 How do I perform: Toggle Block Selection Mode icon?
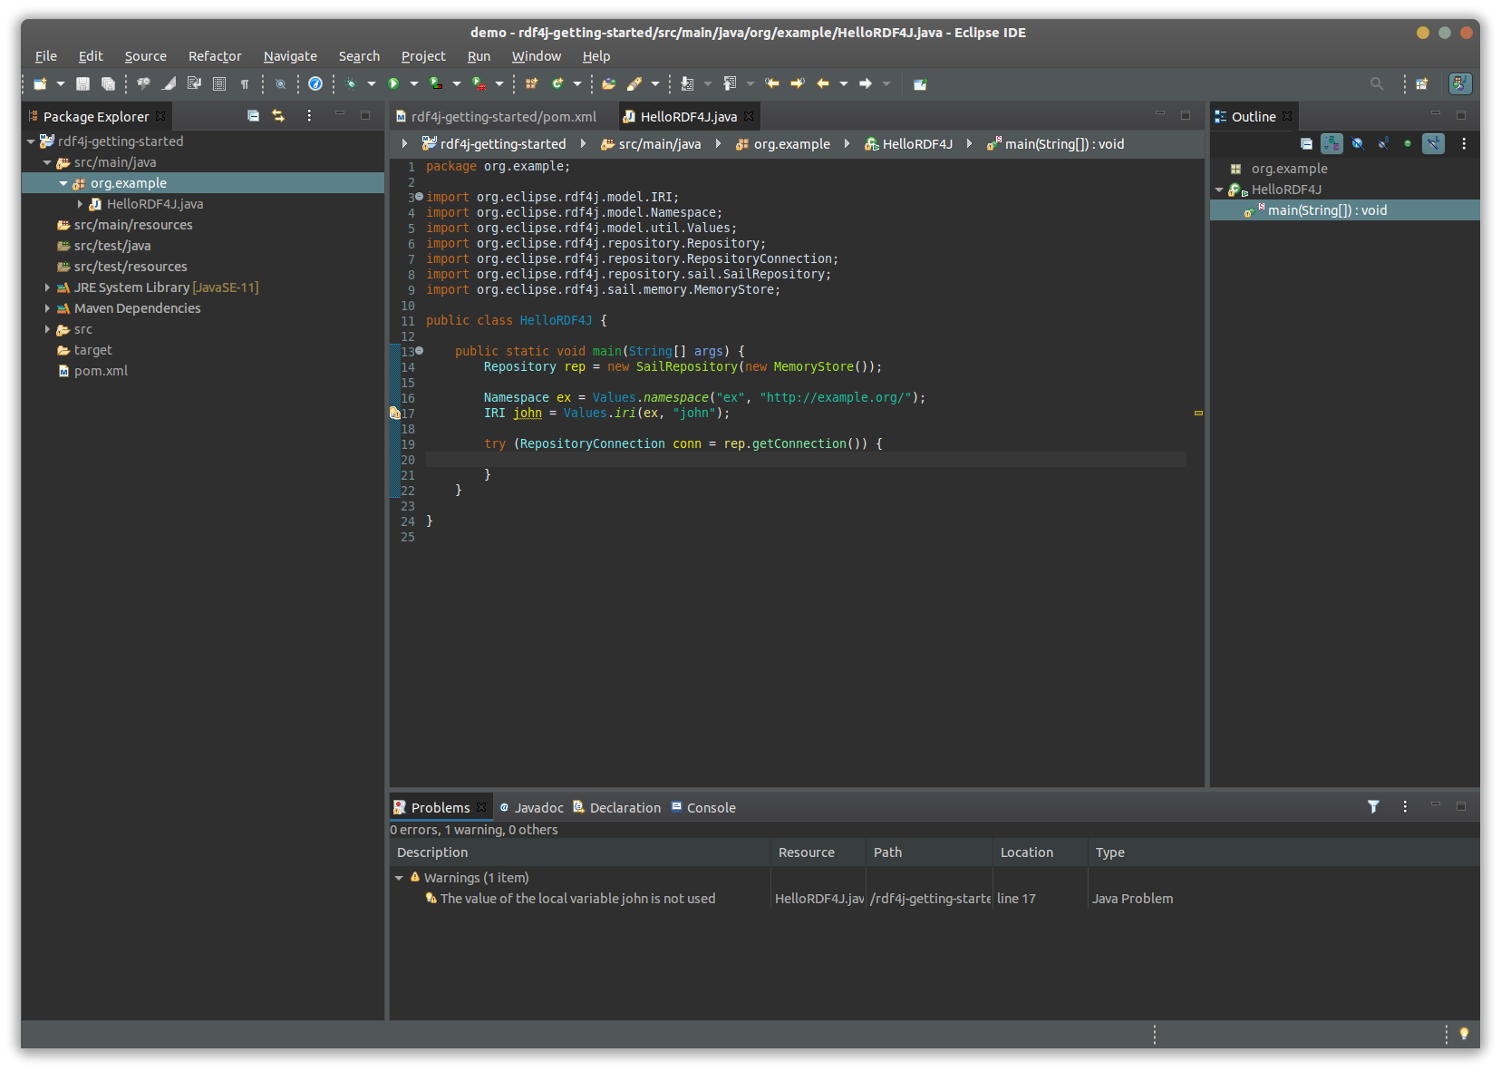[219, 84]
